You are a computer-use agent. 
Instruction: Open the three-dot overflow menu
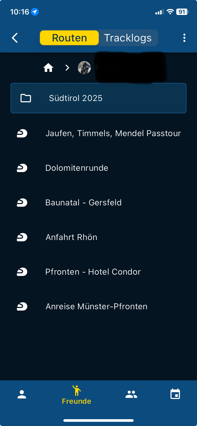click(184, 38)
